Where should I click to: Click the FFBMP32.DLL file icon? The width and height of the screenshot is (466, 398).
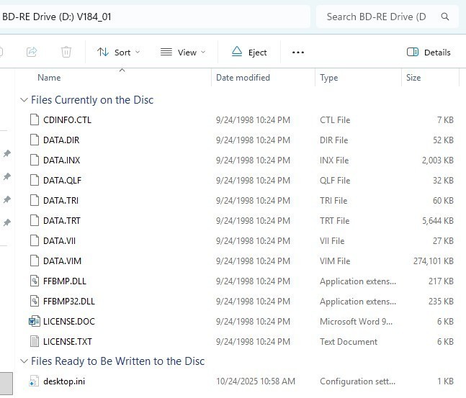click(35, 302)
